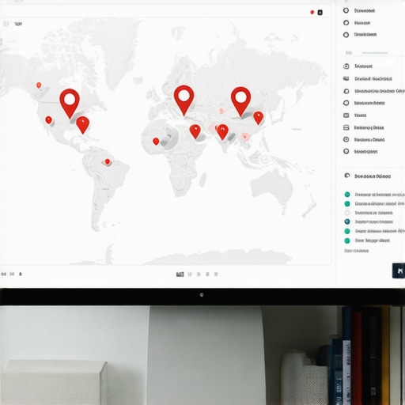Click the grey link text below the legend
Screen dimensions: 405x405
[x=356, y=251]
